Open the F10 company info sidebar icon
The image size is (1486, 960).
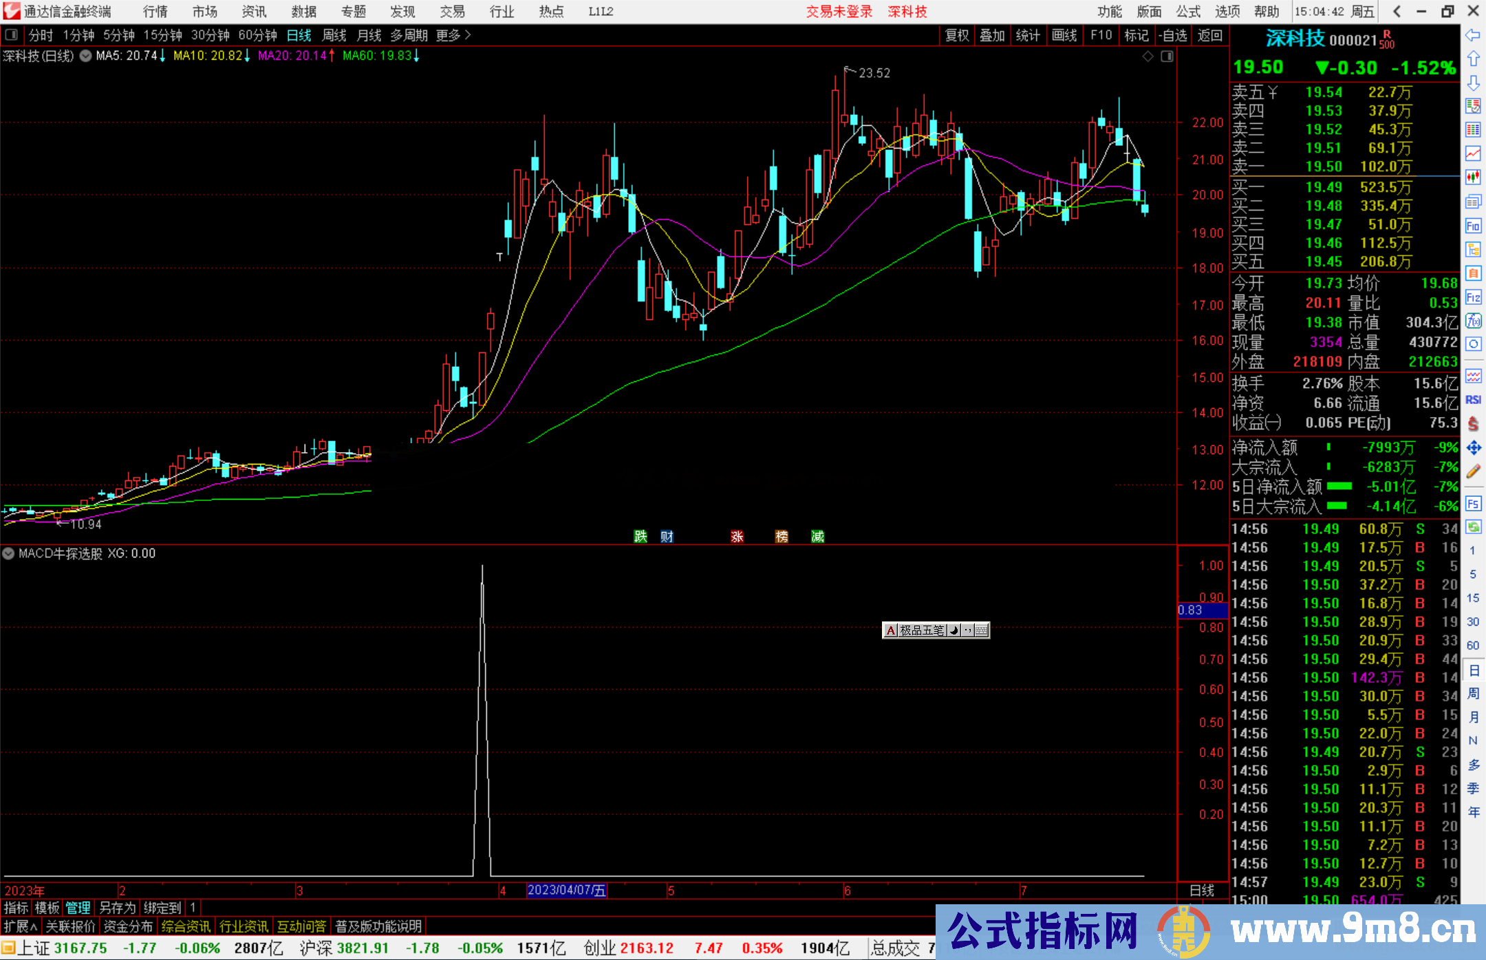1473,226
